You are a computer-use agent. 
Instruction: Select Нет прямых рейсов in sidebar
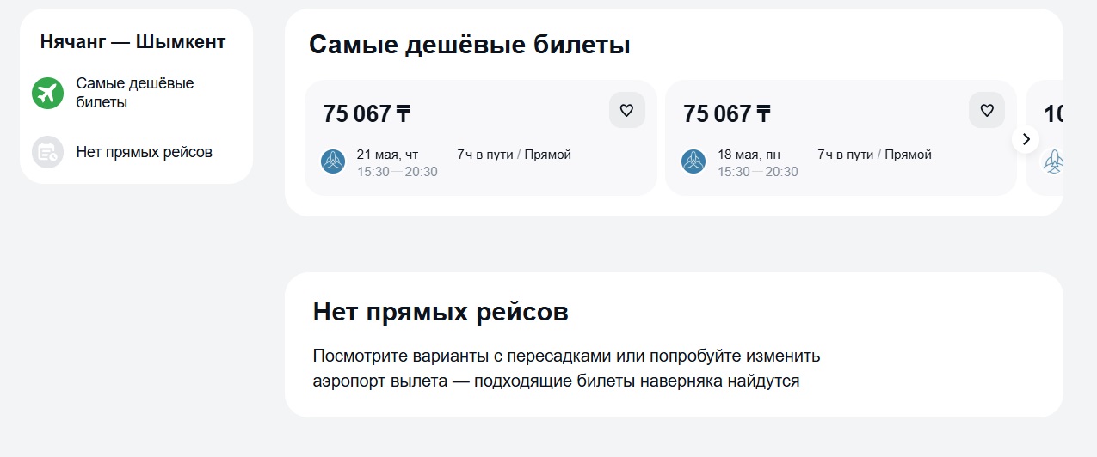click(x=144, y=152)
